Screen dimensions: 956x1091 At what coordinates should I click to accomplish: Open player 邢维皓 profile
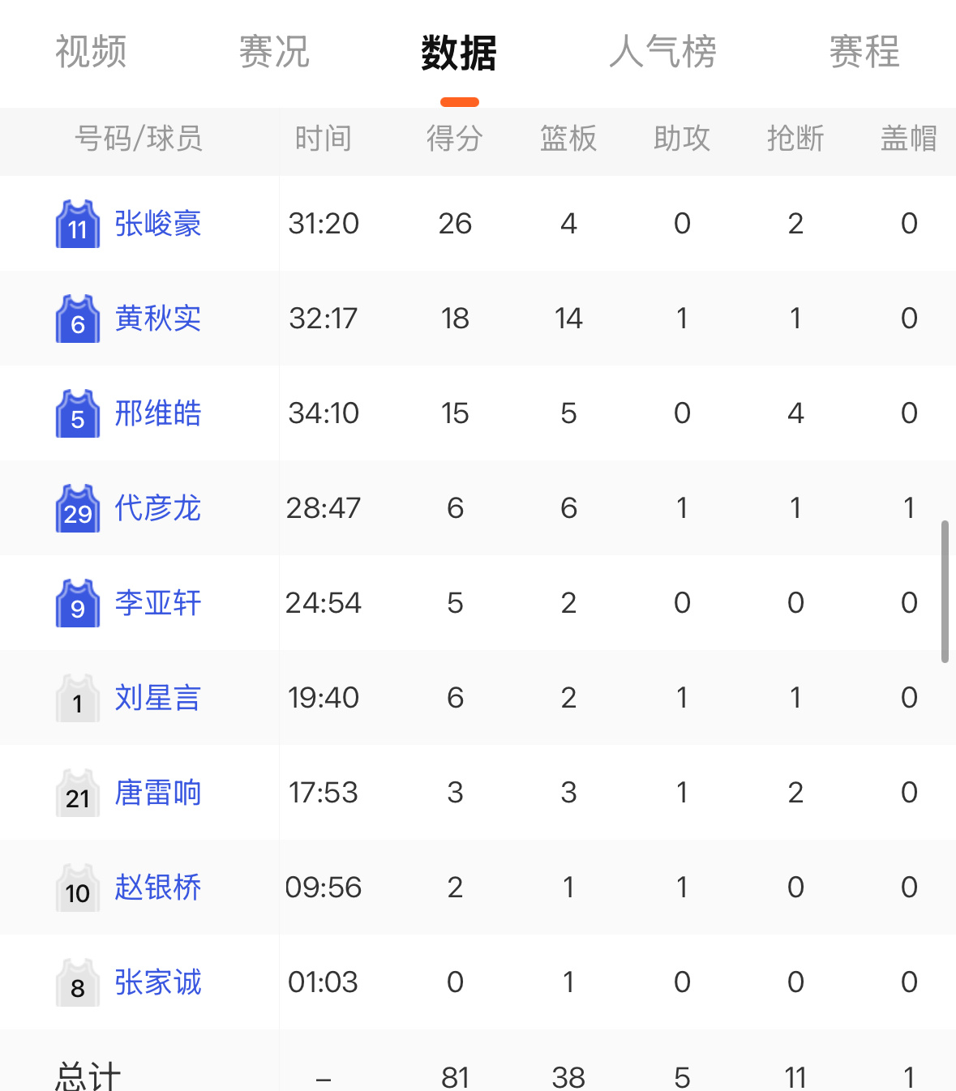point(158,413)
